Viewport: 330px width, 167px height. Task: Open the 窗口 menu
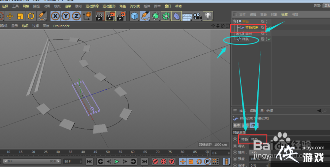[168, 6]
